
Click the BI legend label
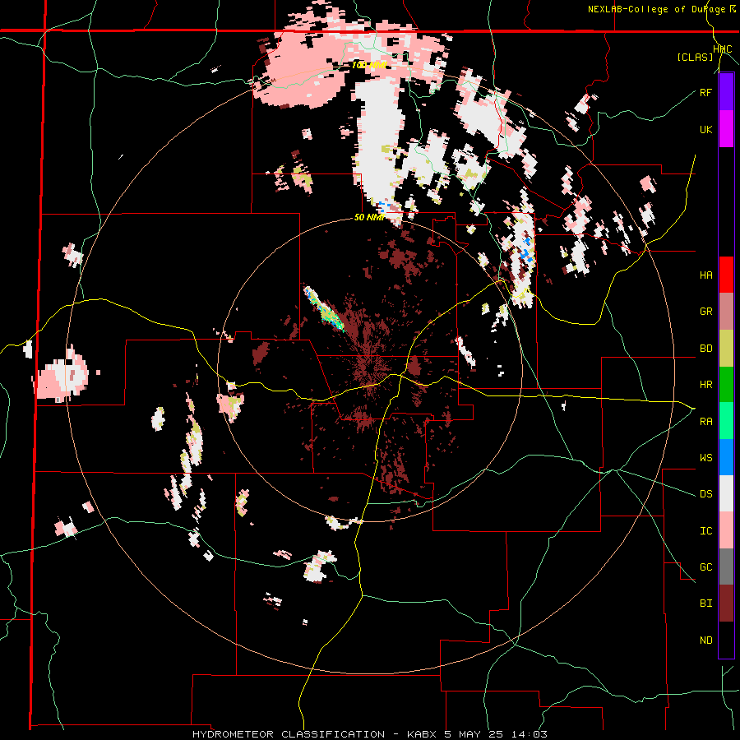tap(705, 604)
